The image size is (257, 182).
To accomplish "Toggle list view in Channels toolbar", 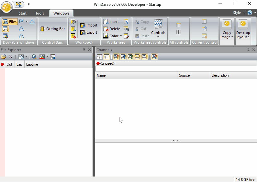I will pos(106,57).
